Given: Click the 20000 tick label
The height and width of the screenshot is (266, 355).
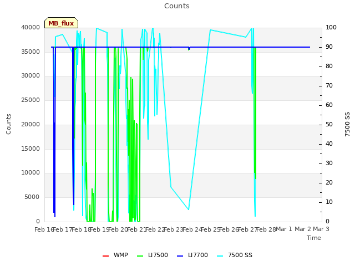Looking at the screenshot, I should tap(31, 124).
